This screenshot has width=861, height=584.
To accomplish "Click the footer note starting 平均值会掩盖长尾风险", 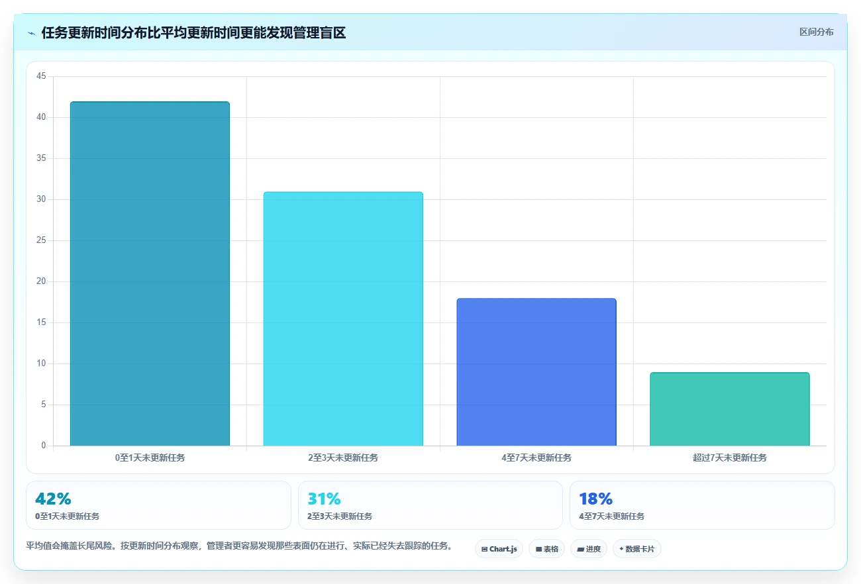I will tap(239, 546).
